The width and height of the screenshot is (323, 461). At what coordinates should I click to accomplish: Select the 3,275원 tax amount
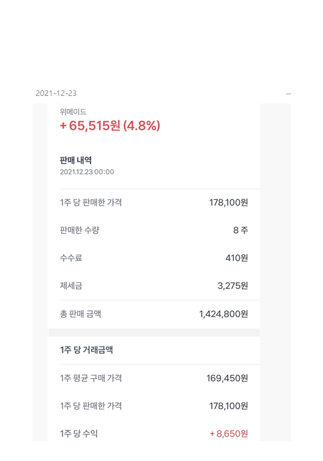pyautogui.click(x=233, y=285)
